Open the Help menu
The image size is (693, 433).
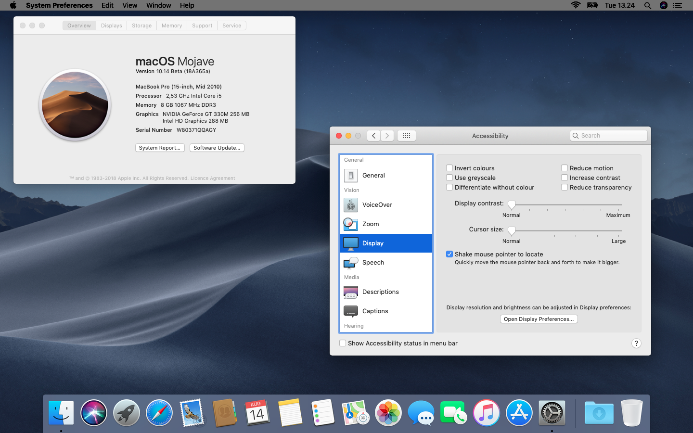click(x=187, y=5)
